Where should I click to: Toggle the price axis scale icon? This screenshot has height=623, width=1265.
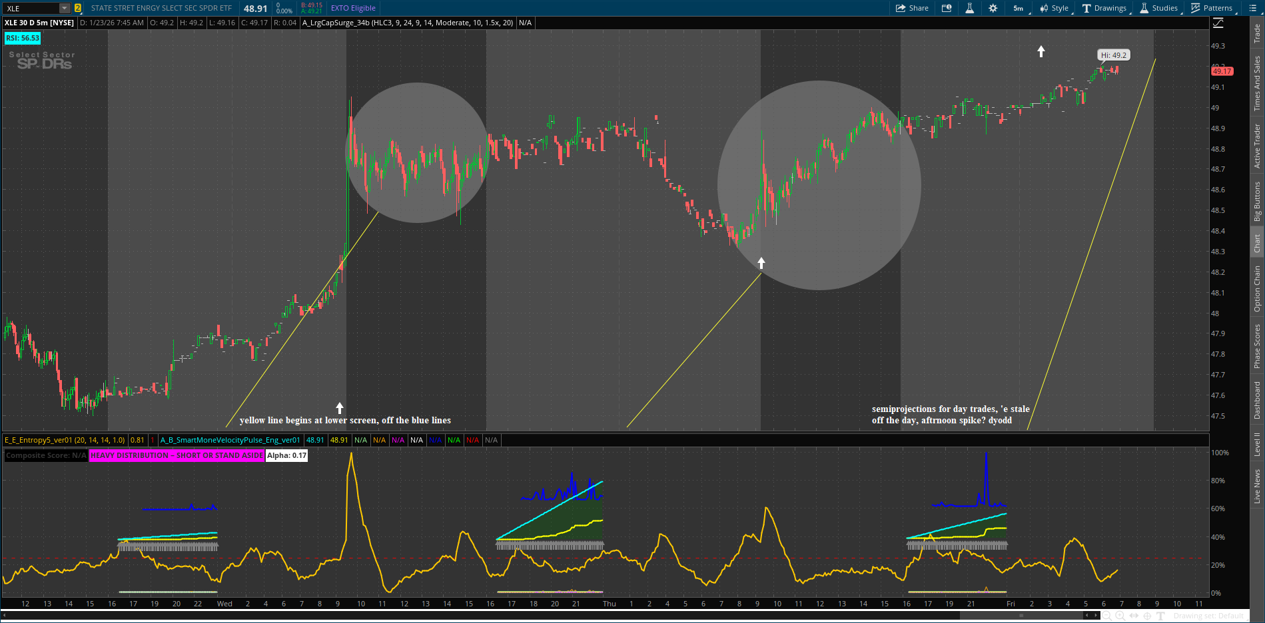click(1218, 23)
